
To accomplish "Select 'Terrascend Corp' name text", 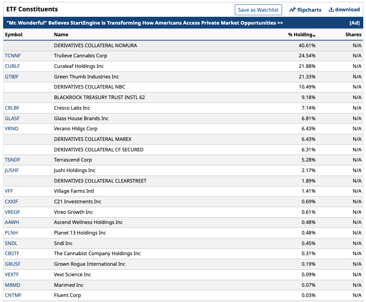I will [73, 160].
